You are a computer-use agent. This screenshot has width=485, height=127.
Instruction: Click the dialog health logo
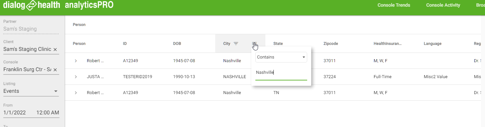coord(32,5)
